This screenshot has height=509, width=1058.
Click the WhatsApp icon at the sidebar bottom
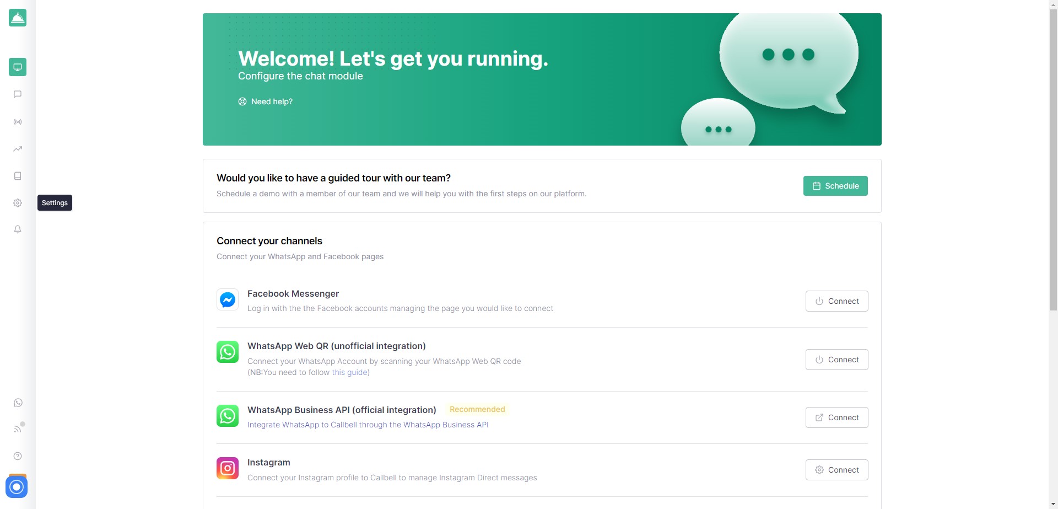pos(18,403)
